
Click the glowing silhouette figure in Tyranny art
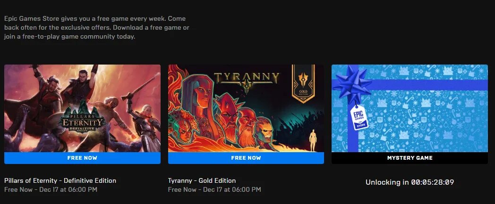tap(313, 140)
